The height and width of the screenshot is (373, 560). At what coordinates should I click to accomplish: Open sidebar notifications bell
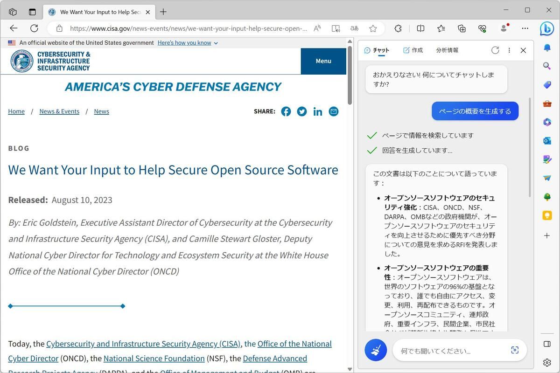pyautogui.click(x=547, y=48)
